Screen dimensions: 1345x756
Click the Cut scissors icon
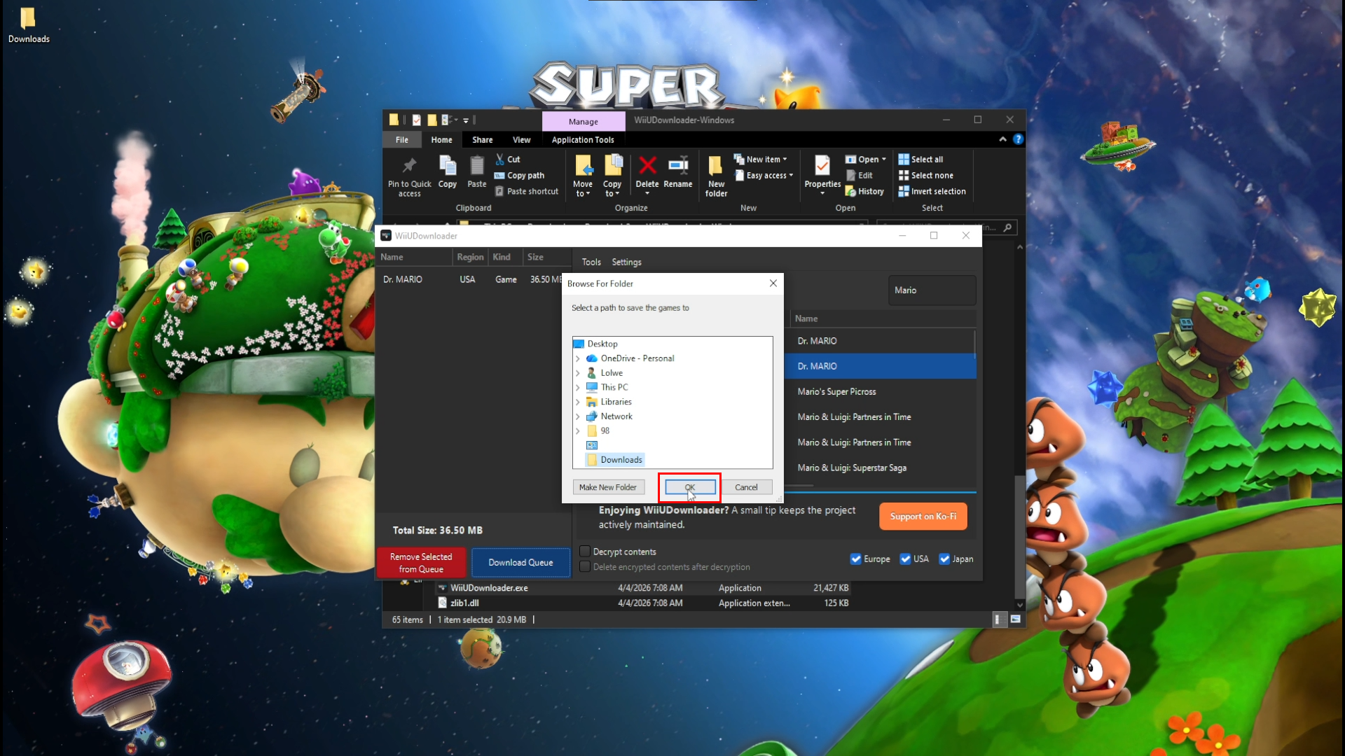click(500, 160)
